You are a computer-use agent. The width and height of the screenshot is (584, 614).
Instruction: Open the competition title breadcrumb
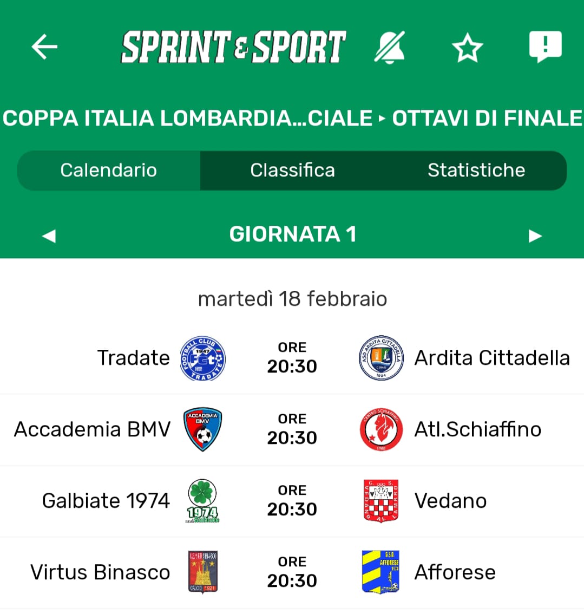pyautogui.click(x=292, y=118)
